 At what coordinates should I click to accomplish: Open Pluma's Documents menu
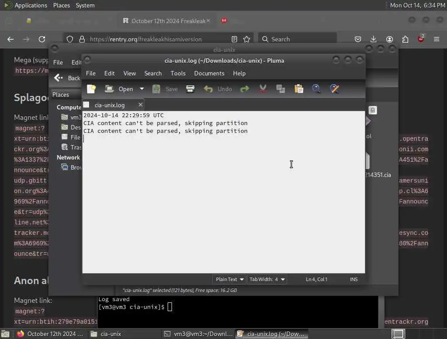(209, 74)
